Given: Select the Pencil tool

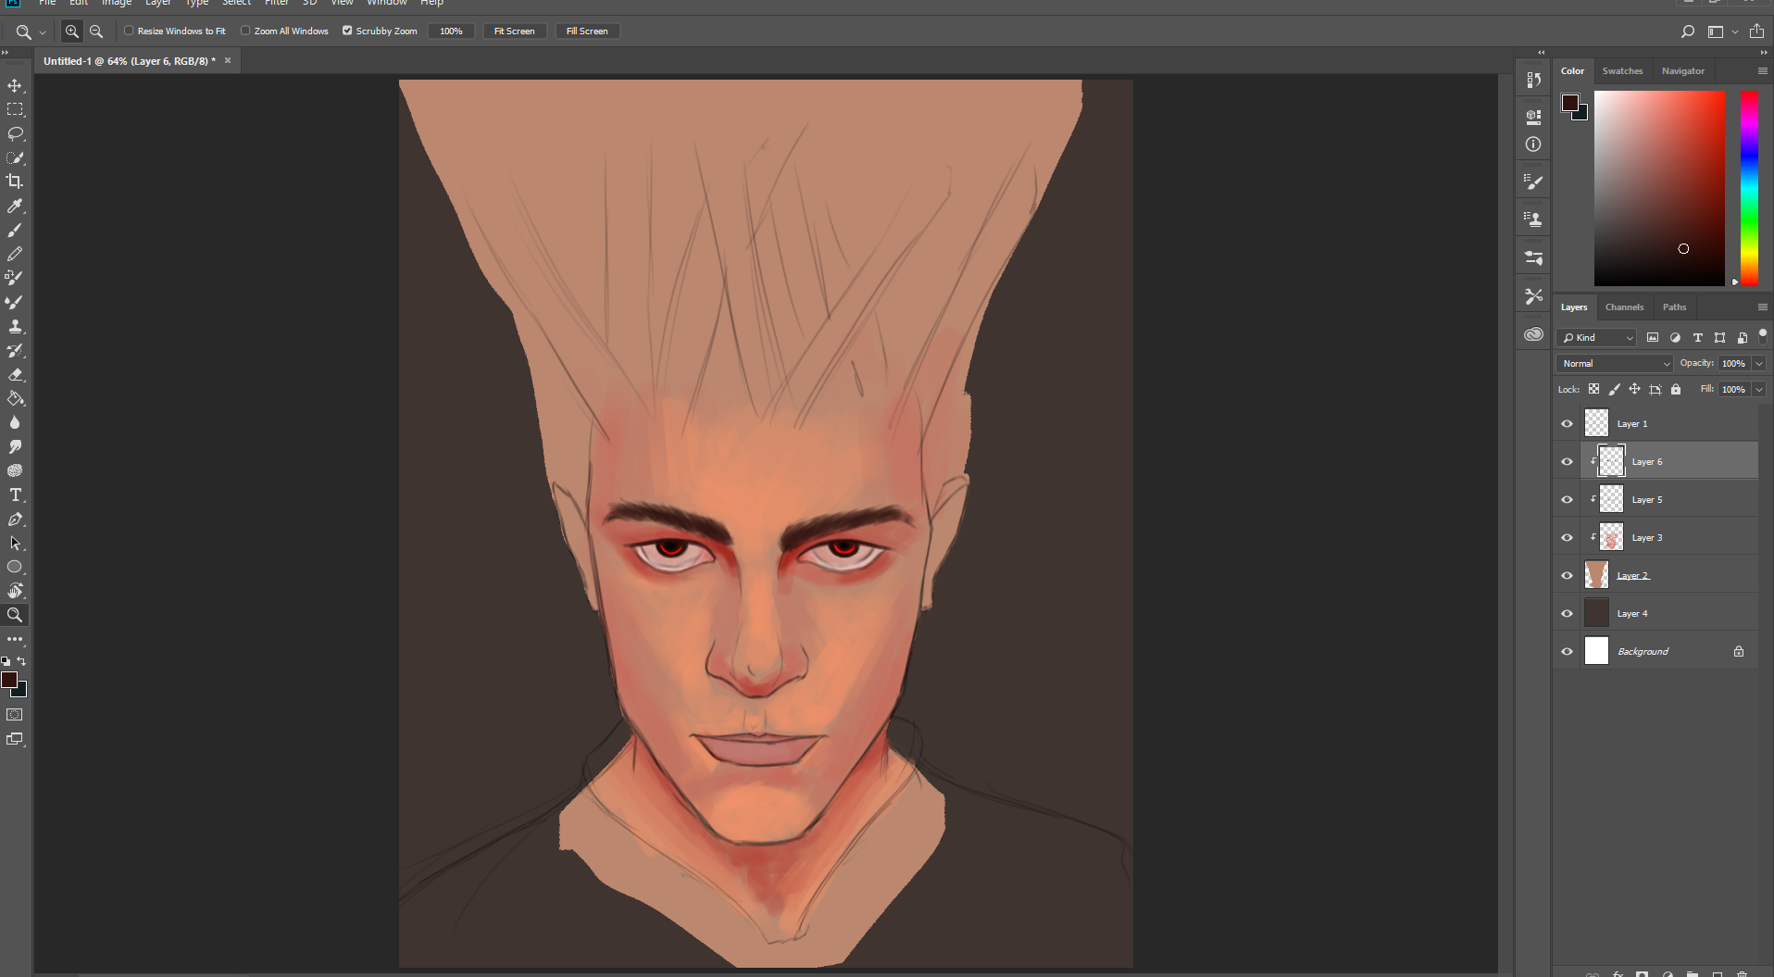Looking at the screenshot, I should [x=15, y=254].
